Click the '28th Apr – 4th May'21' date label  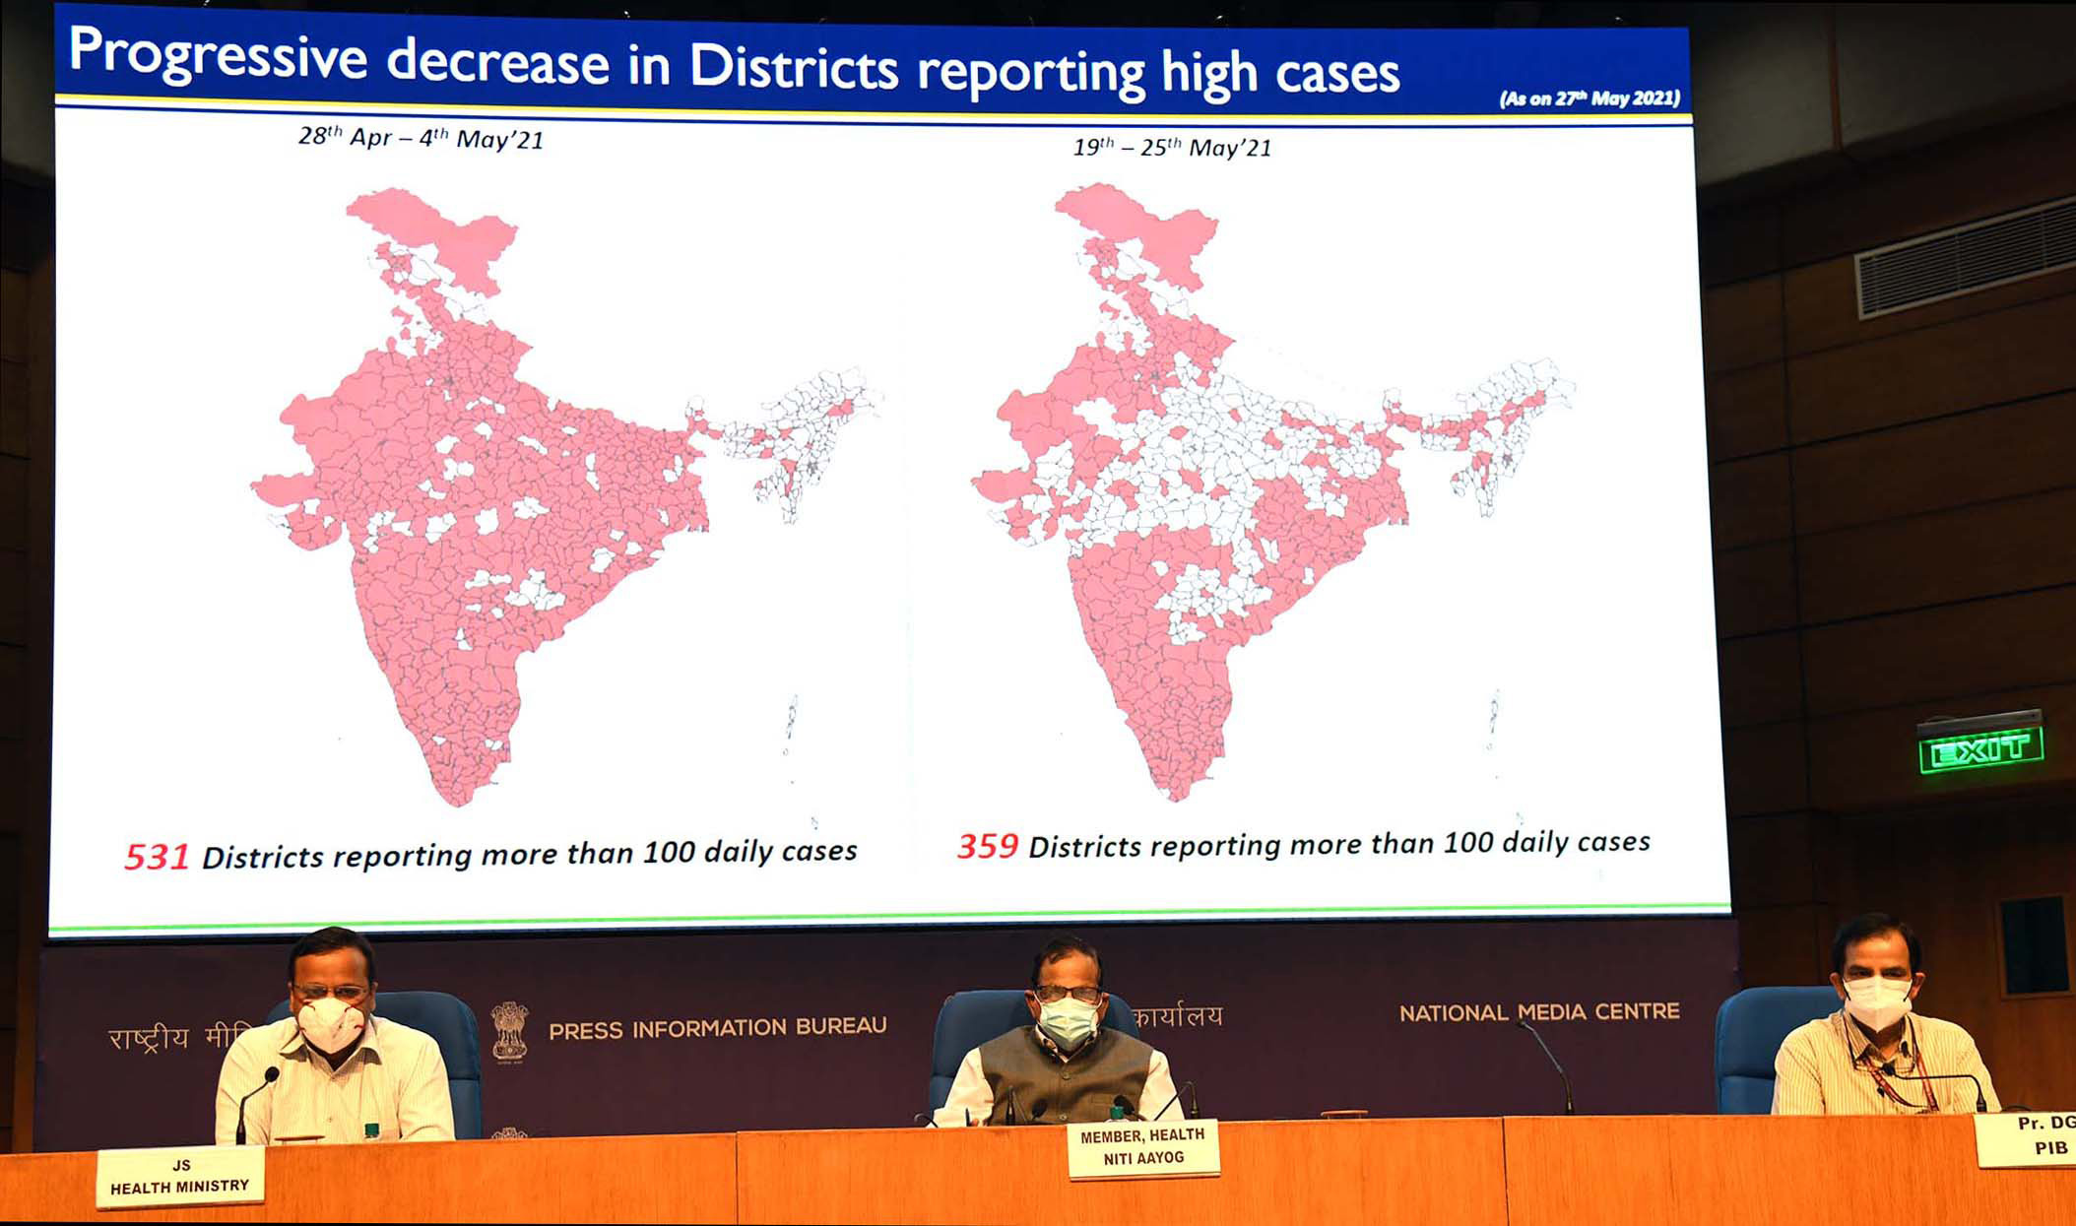[x=421, y=139]
